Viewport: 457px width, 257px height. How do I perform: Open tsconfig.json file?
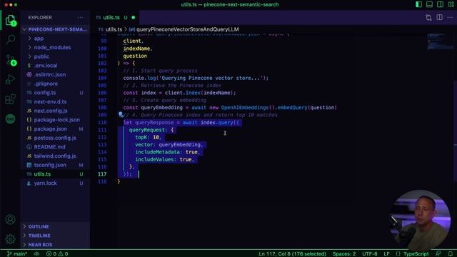click(x=50, y=165)
